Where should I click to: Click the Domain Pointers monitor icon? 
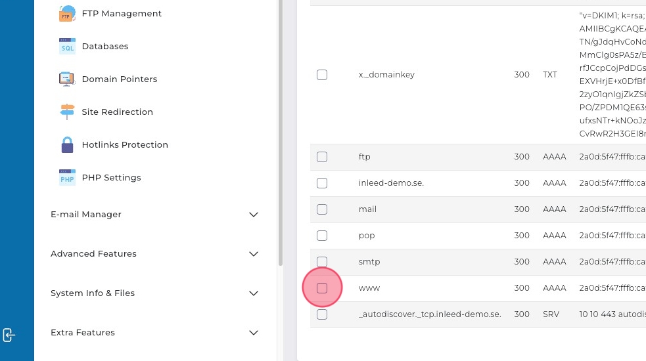point(67,79)
